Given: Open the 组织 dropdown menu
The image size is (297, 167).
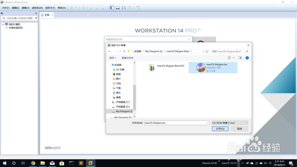Looking at the screenshot, I should coord(113,58).
